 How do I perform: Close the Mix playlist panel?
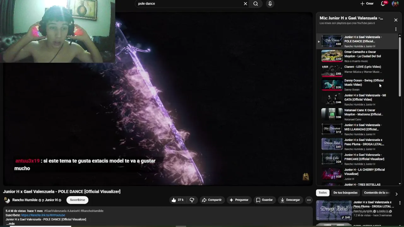pyautogui.click(x=396, y=20)
